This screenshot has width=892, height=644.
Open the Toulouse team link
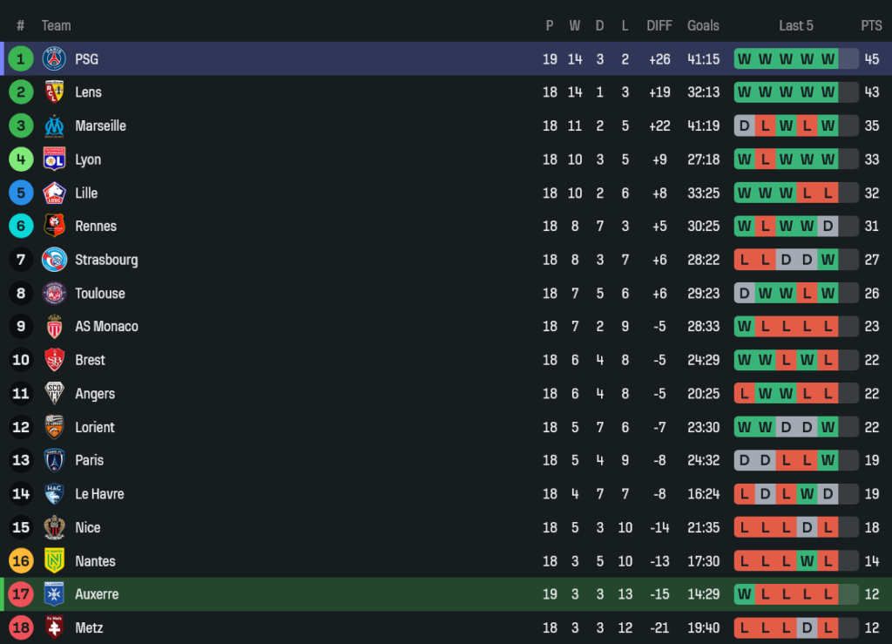99,294
